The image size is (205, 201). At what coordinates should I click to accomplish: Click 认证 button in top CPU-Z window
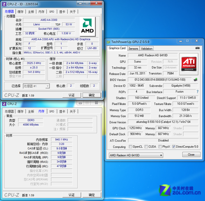point(72,95)
